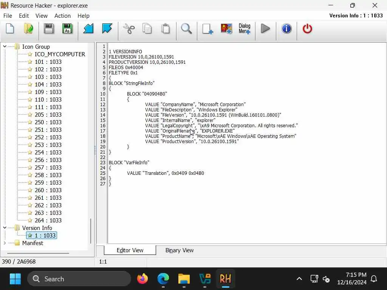Select icon resource 205 : 1033
This screenshot has width=387, height=290.
48,115
